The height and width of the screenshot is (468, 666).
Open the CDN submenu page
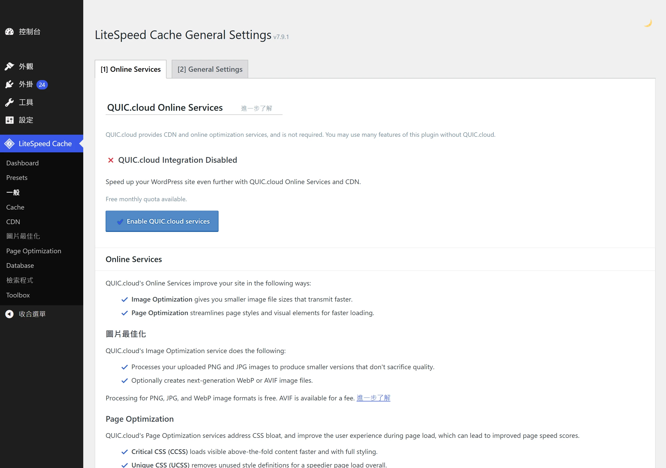pyautogui.click(x=13, y=222)
